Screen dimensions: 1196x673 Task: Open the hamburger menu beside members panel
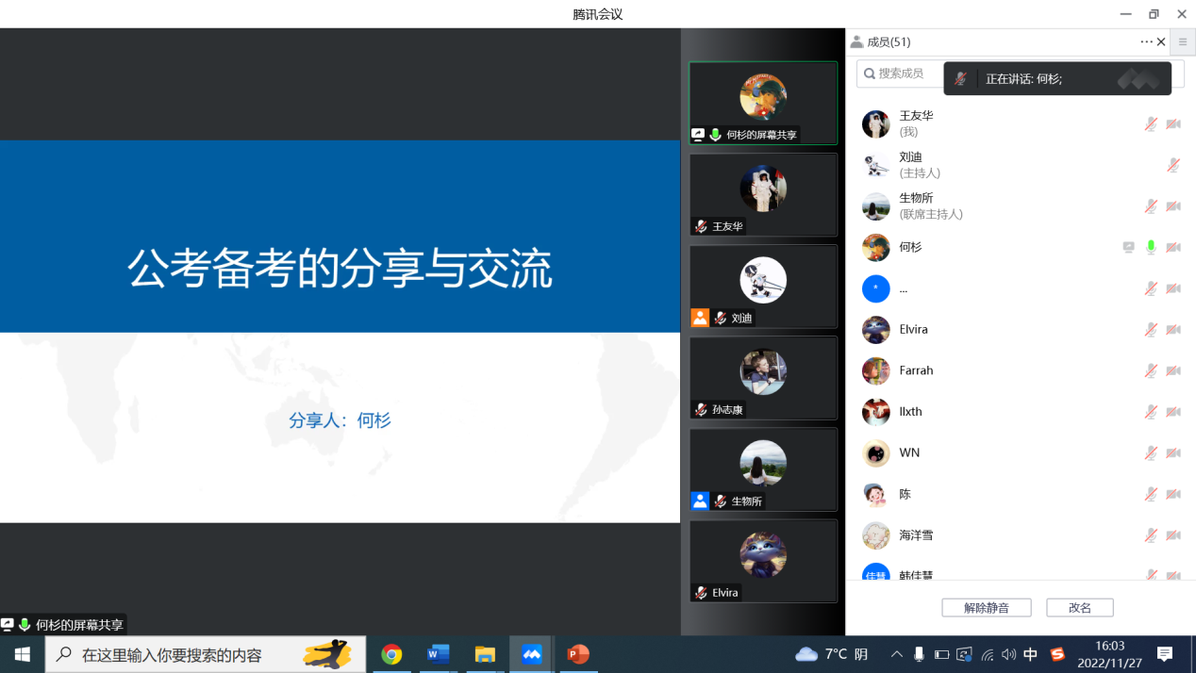click(x=1183, y=41)
